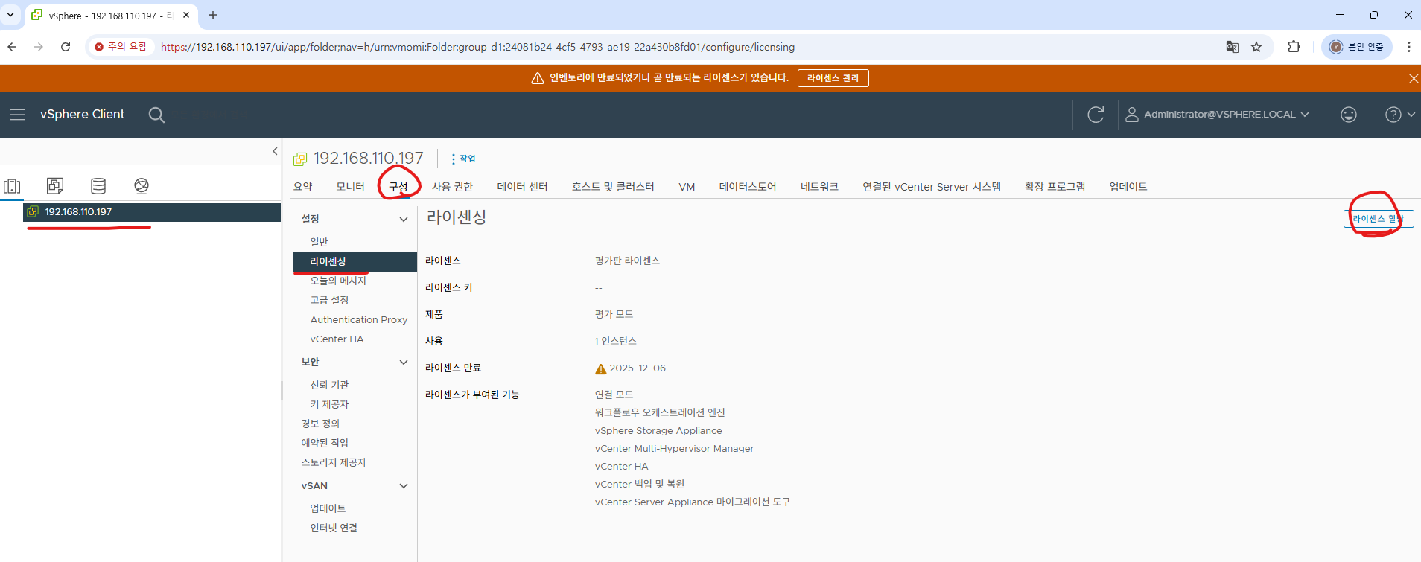1421x562 pixels.
Task: Click the 평가판 라이센스 value text
Action: (627, 261)
